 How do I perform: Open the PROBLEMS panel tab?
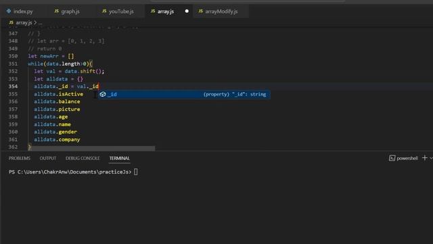pos(20,158)
